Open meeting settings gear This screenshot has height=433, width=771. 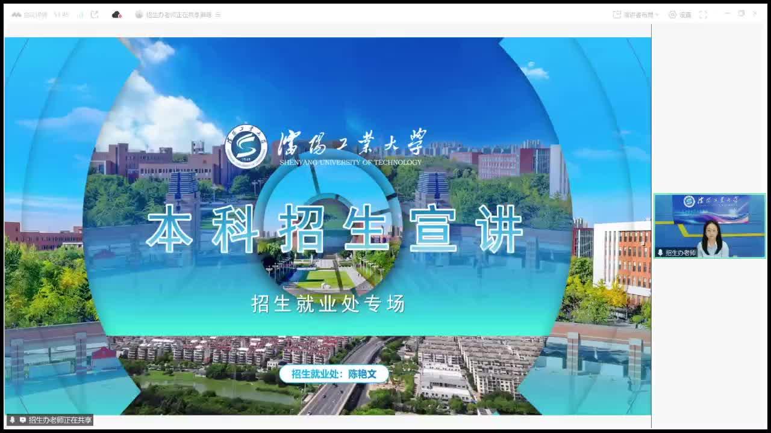pos(679,14)
